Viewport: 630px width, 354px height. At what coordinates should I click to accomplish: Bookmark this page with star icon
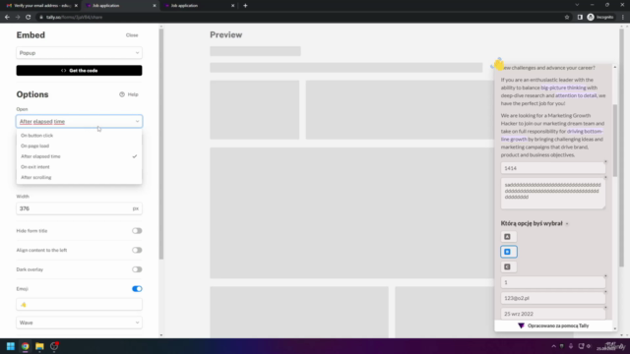point(567,18)
